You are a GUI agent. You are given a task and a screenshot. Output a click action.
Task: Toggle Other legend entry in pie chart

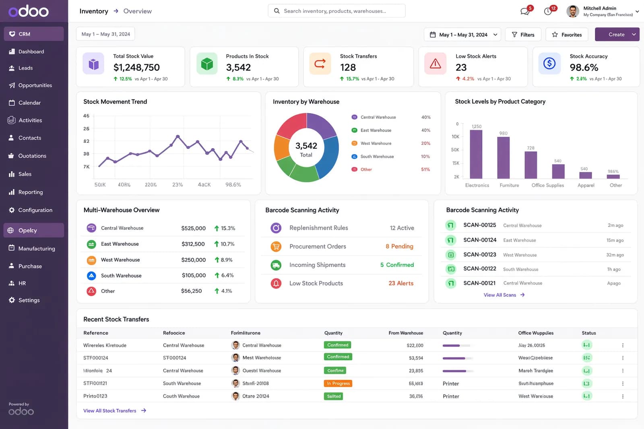pos(361,169)
